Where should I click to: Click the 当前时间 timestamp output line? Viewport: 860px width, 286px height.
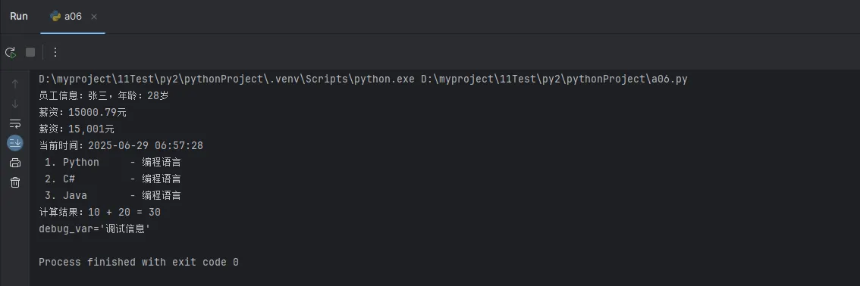pos(121,145)
